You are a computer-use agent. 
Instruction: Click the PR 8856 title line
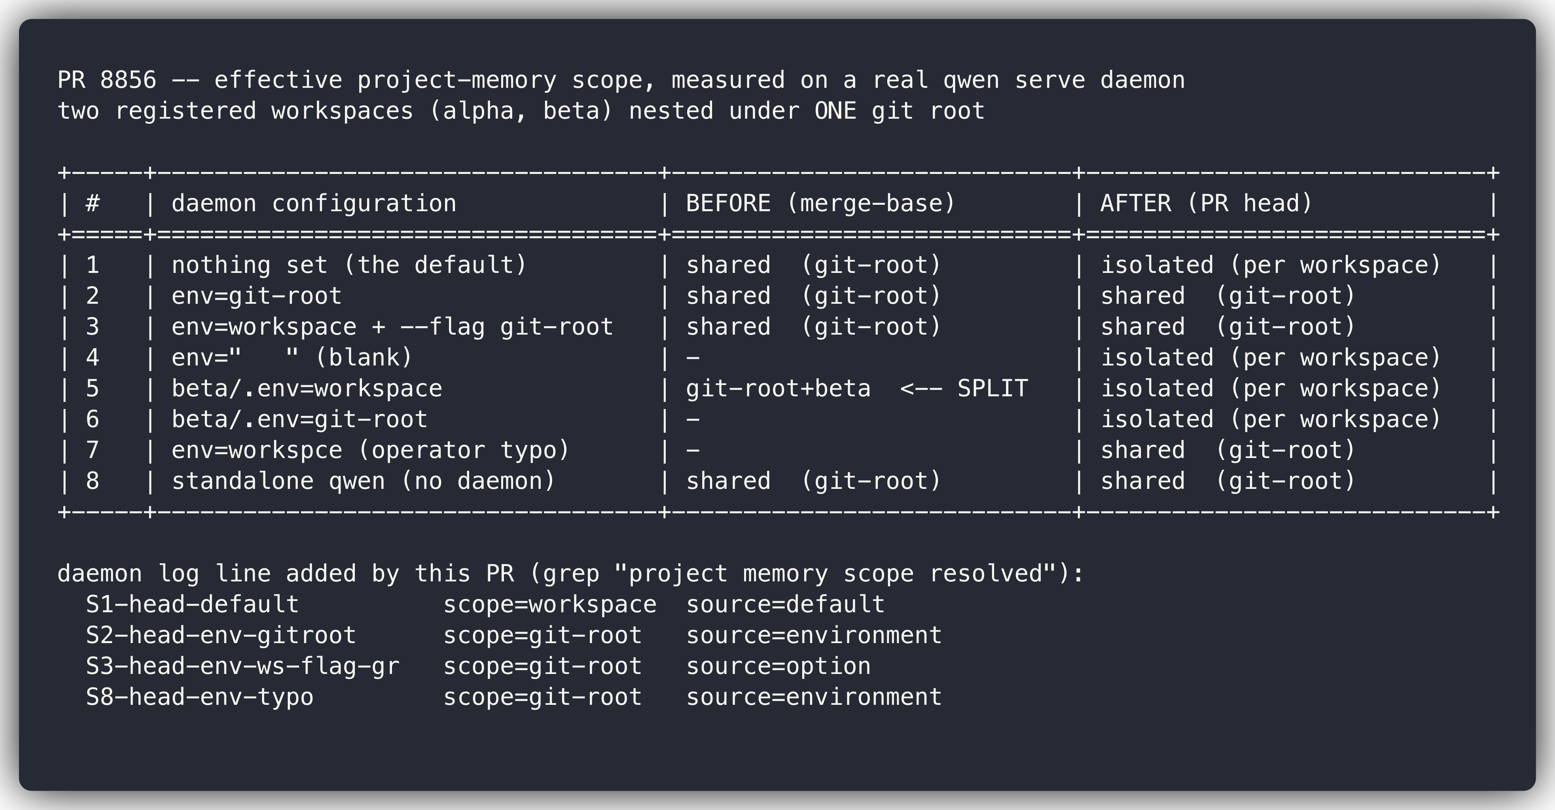(x=621, y=80)
